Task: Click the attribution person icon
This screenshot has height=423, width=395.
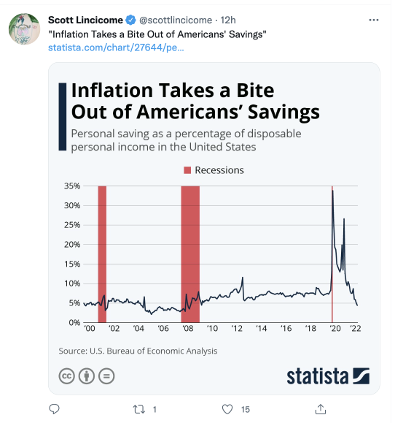Action: click(x=87, y=376)
